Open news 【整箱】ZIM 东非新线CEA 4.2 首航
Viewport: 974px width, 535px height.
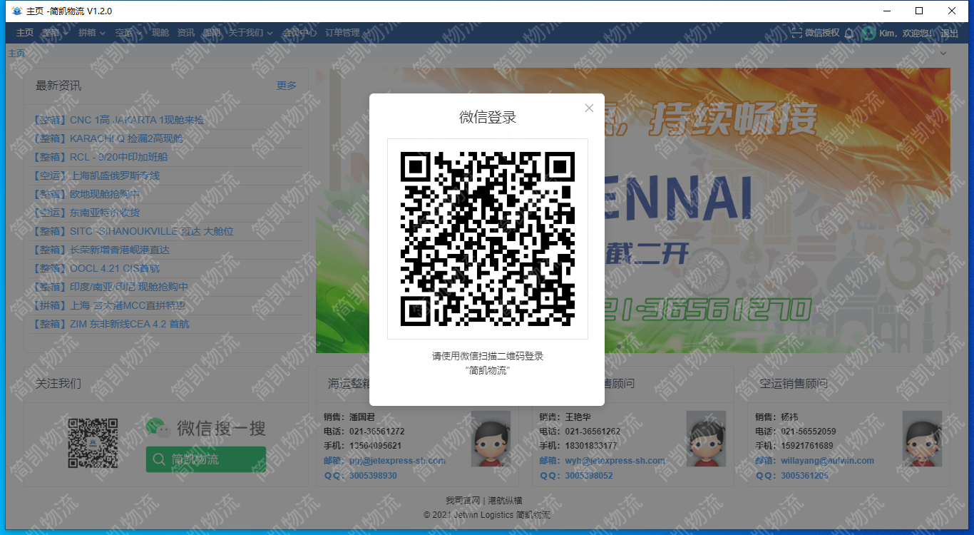pyautogui.click(x=111, y=324)
